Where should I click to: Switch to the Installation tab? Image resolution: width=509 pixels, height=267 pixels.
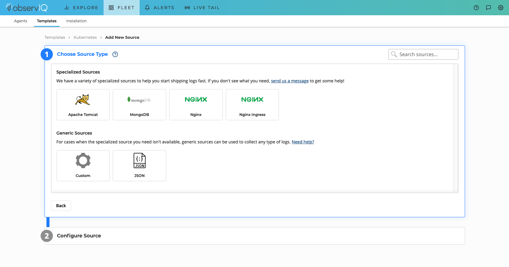pyautogui.click(x=76, y=21)
